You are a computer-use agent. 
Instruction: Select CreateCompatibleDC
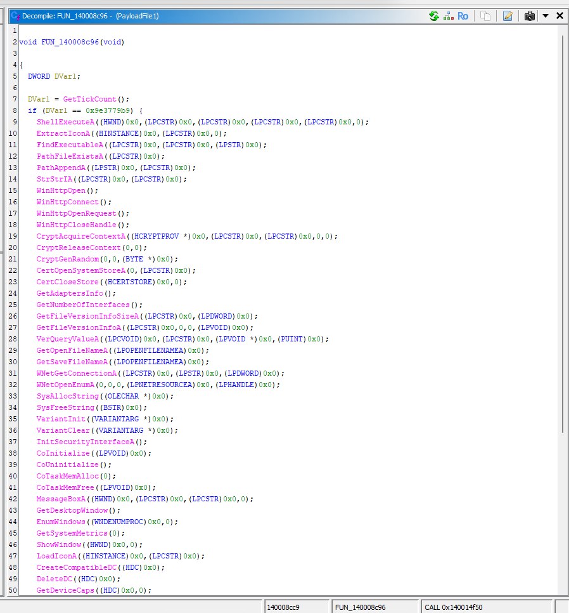(x=77, y=567)
